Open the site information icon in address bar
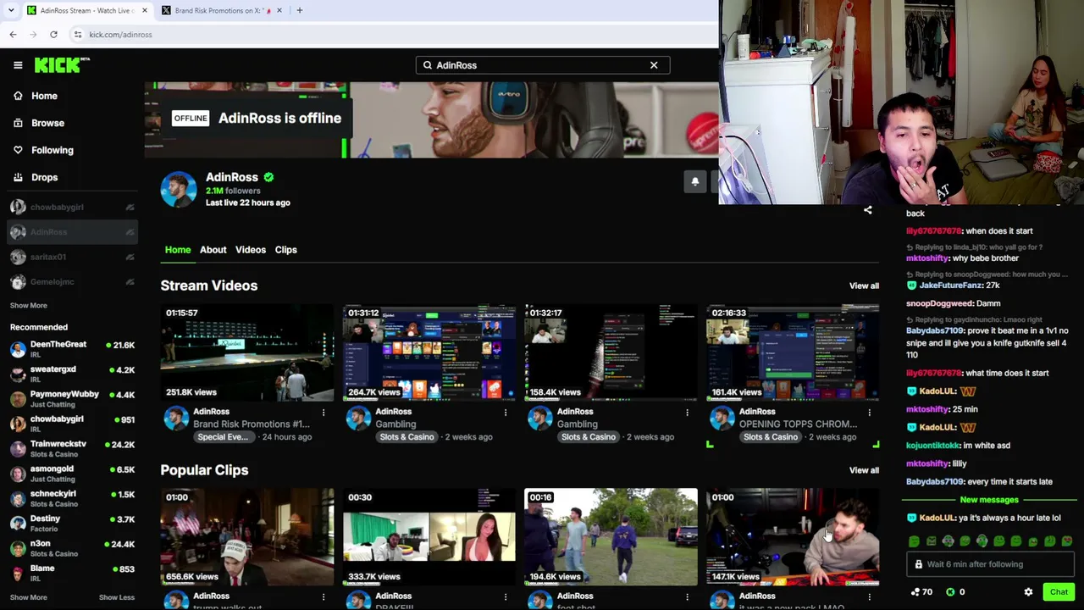The image size is (1084, 610). point(77,35)
